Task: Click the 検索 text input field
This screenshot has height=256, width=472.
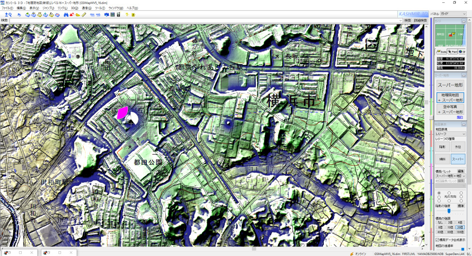Action: coord(203,21)
